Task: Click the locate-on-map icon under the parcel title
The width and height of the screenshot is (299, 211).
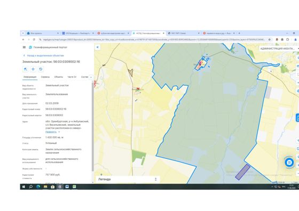Action: click(x=26, y=69)
